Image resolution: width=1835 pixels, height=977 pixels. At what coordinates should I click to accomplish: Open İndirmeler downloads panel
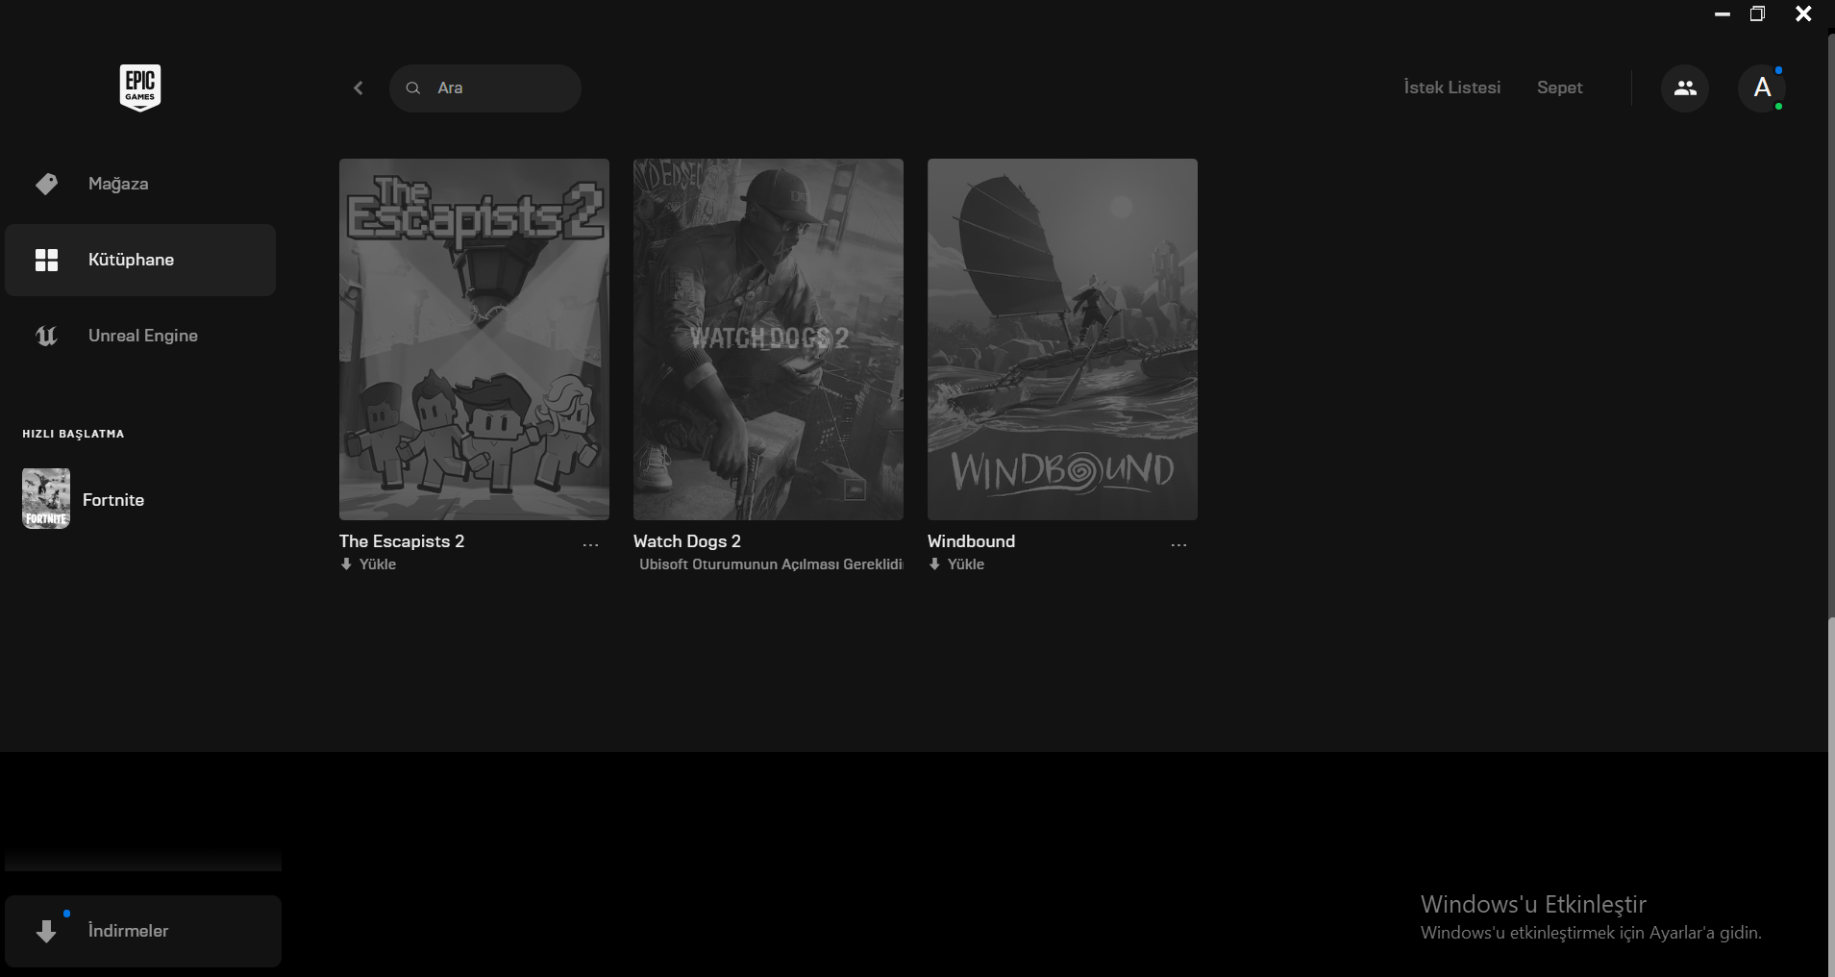pyautogui.click(x=143, y=931)
